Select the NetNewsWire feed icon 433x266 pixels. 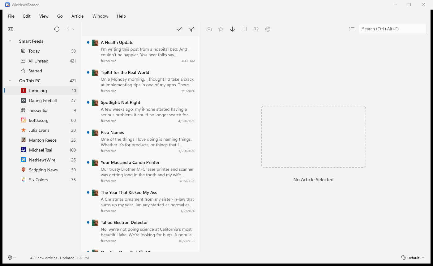(24, 160)
